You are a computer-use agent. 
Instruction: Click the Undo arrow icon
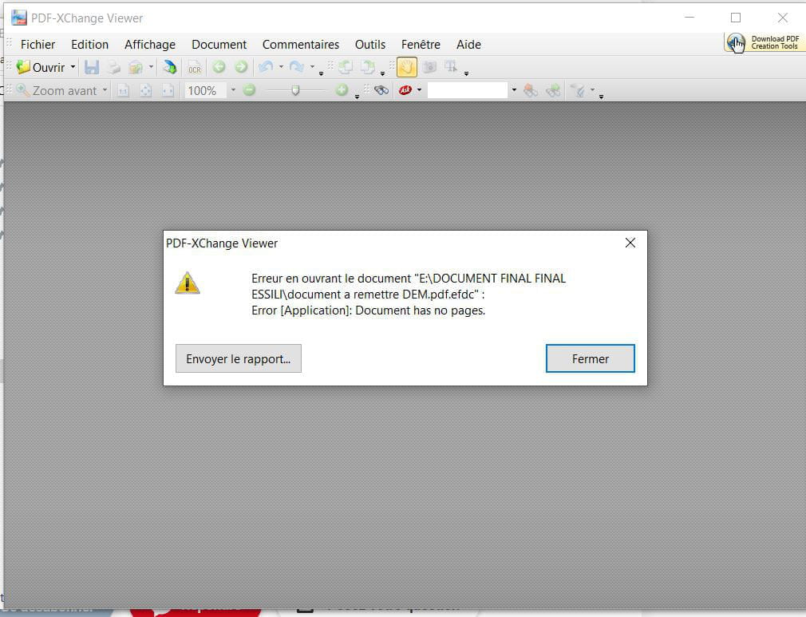pos(266,67)
